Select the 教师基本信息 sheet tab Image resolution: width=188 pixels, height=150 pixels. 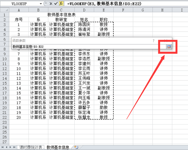58,147
